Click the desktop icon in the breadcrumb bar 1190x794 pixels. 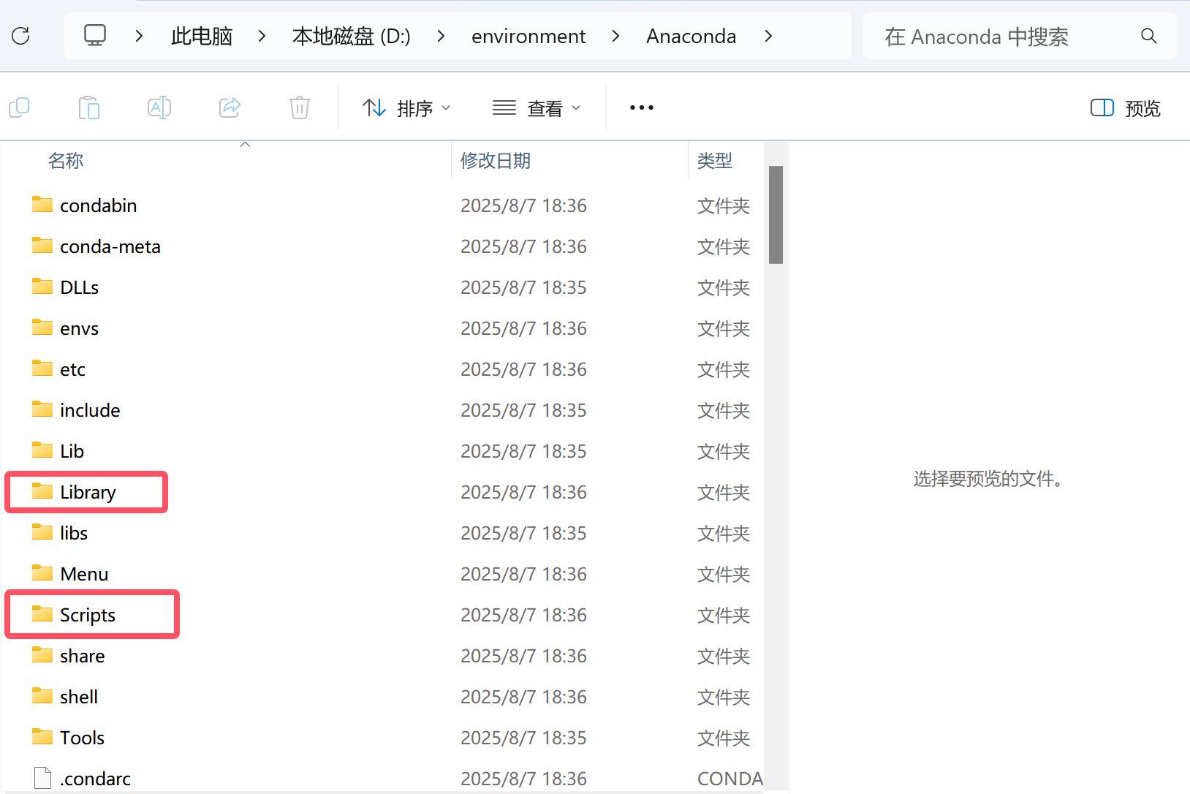94,36
